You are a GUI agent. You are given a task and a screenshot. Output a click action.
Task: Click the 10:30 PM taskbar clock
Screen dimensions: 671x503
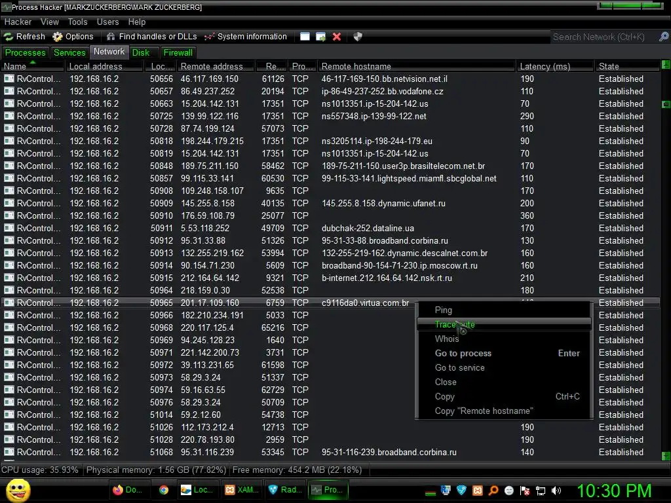pos(614,491)
